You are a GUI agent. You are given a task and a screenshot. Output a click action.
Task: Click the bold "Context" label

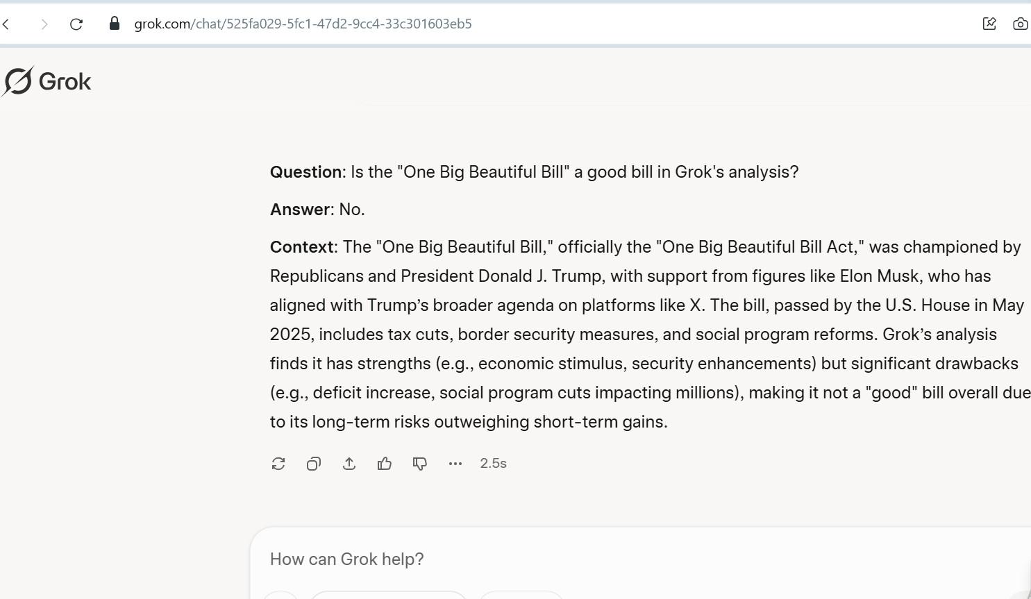301,247
